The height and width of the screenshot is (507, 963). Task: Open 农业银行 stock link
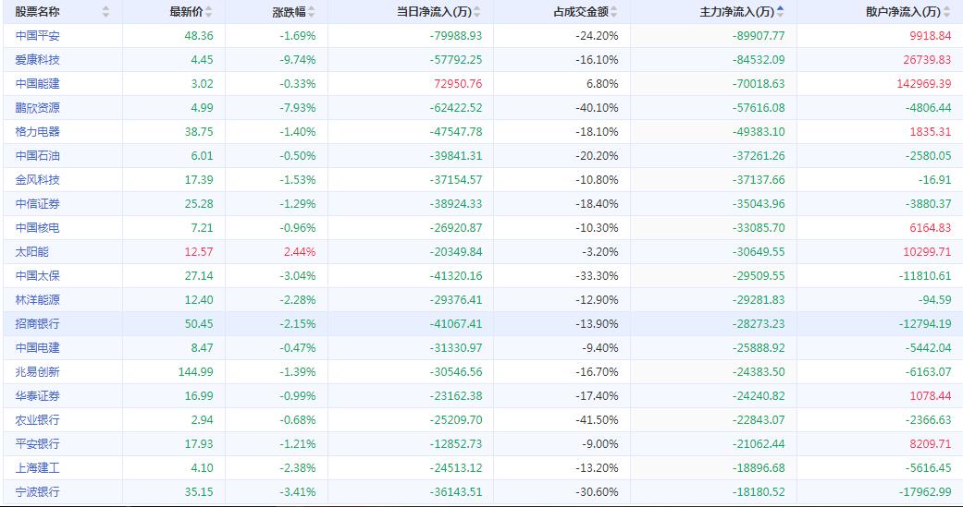tap(37, 420)
